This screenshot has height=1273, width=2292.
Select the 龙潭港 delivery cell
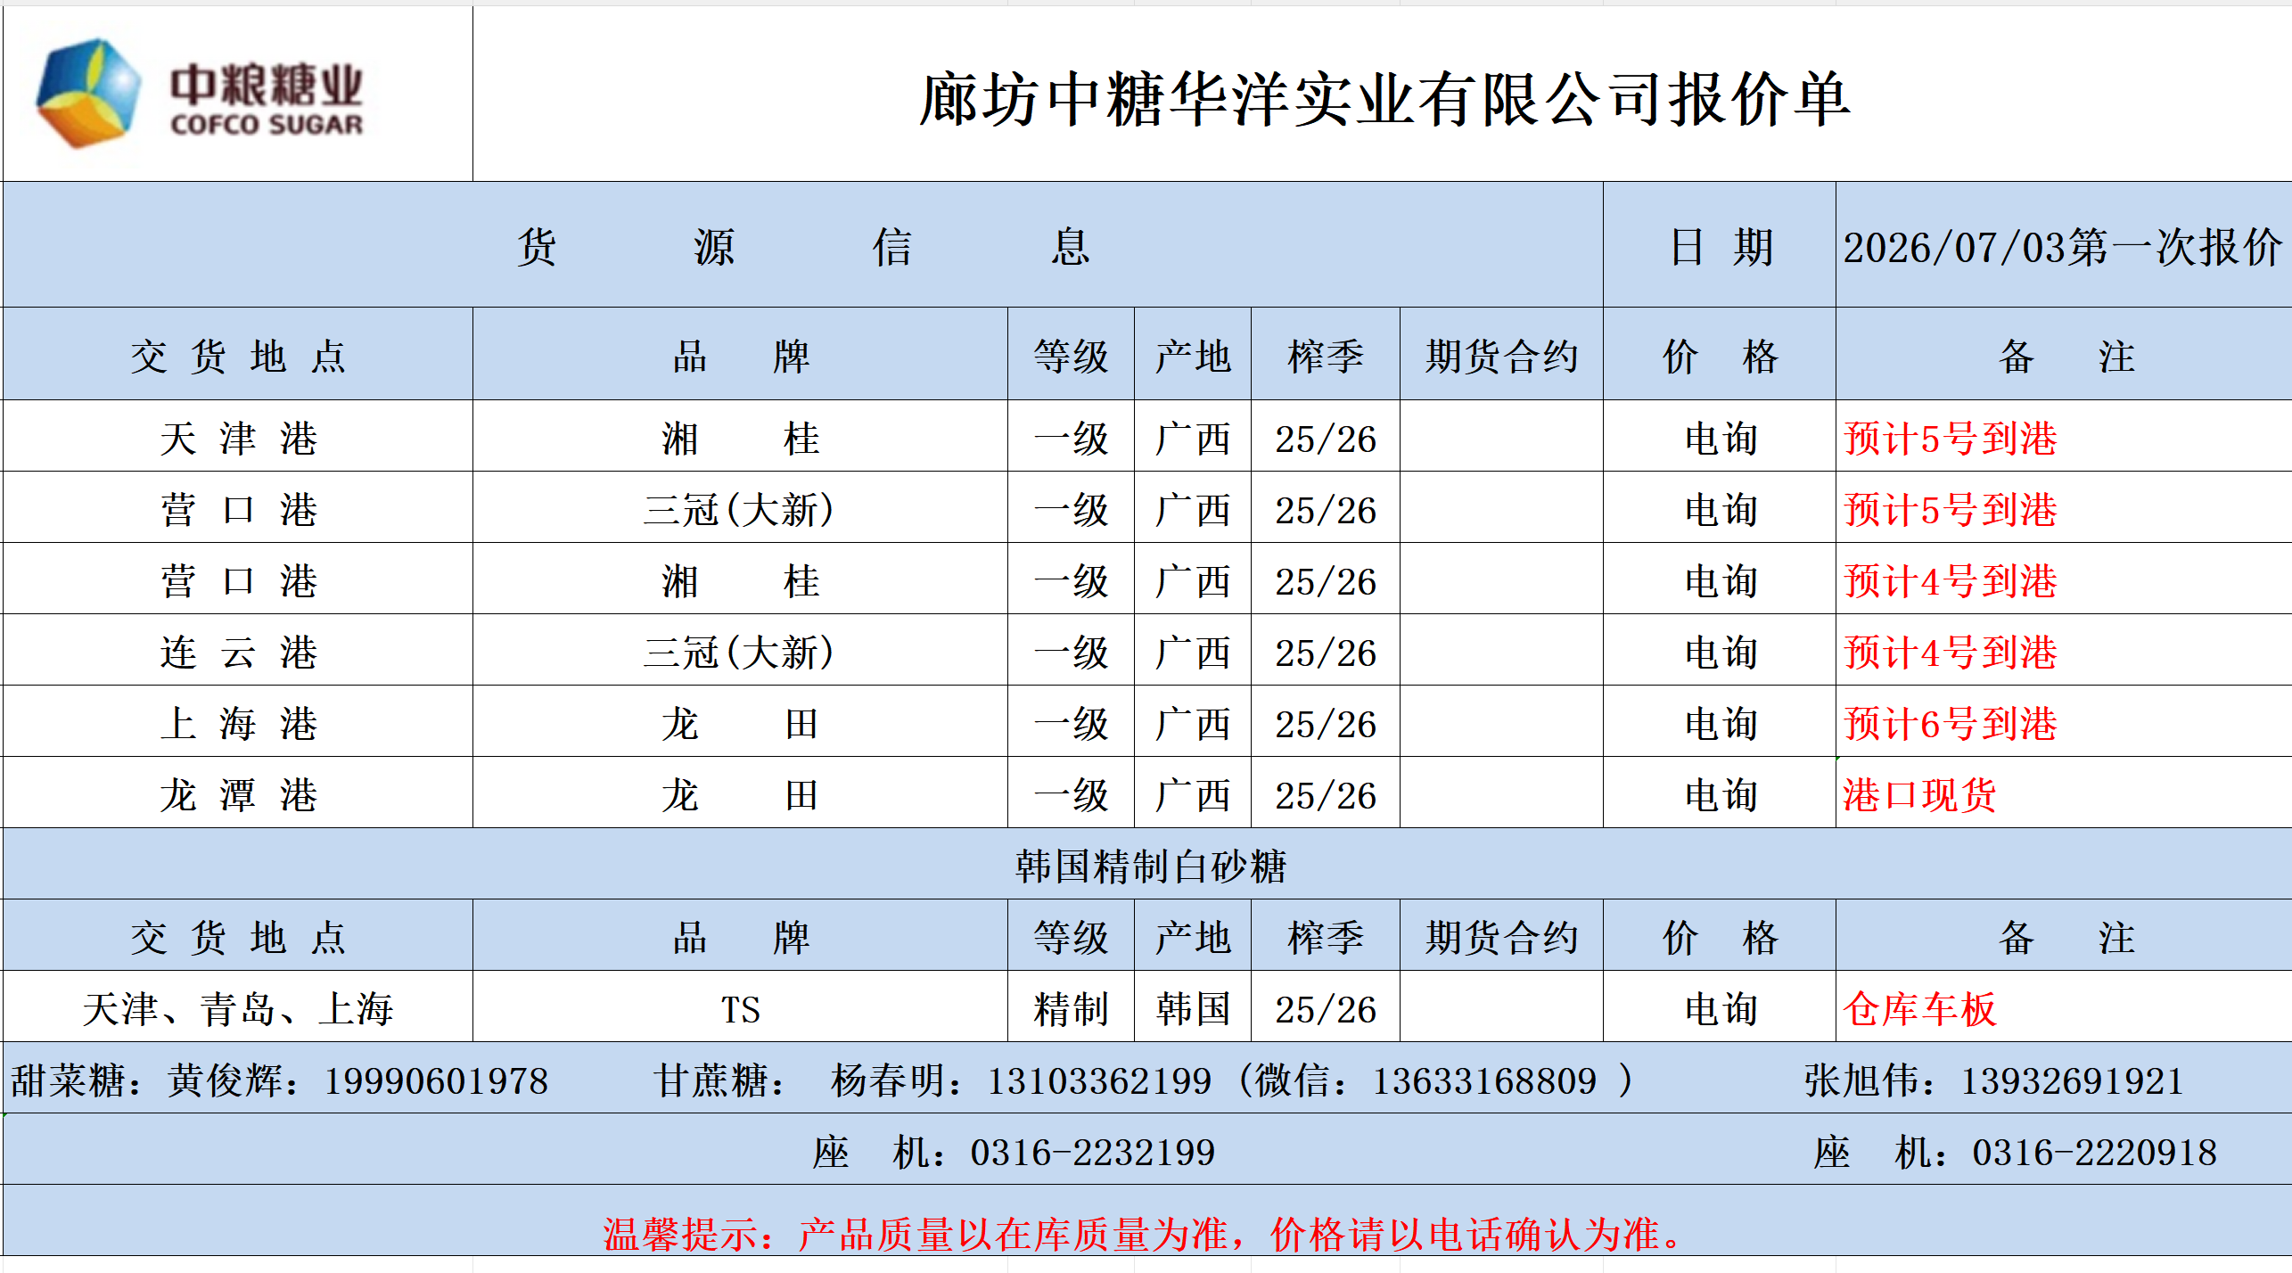pyautogui.click(x=238, y=794)
